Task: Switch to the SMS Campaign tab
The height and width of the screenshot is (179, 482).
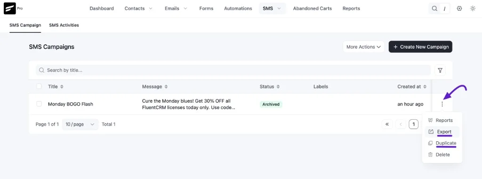Action: coord(25,25)
